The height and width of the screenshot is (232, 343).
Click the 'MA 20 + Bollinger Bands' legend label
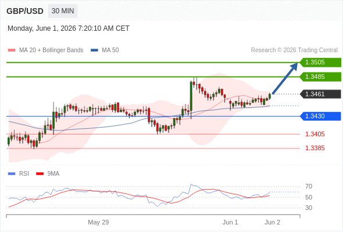coord(51,50)
